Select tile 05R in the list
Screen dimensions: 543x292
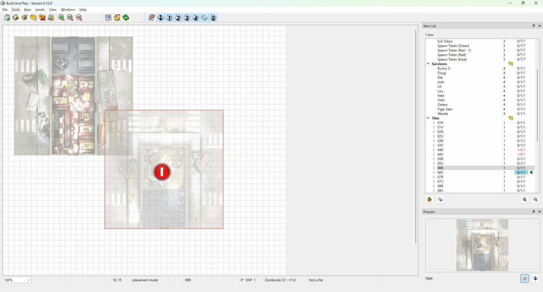(440, 159)
